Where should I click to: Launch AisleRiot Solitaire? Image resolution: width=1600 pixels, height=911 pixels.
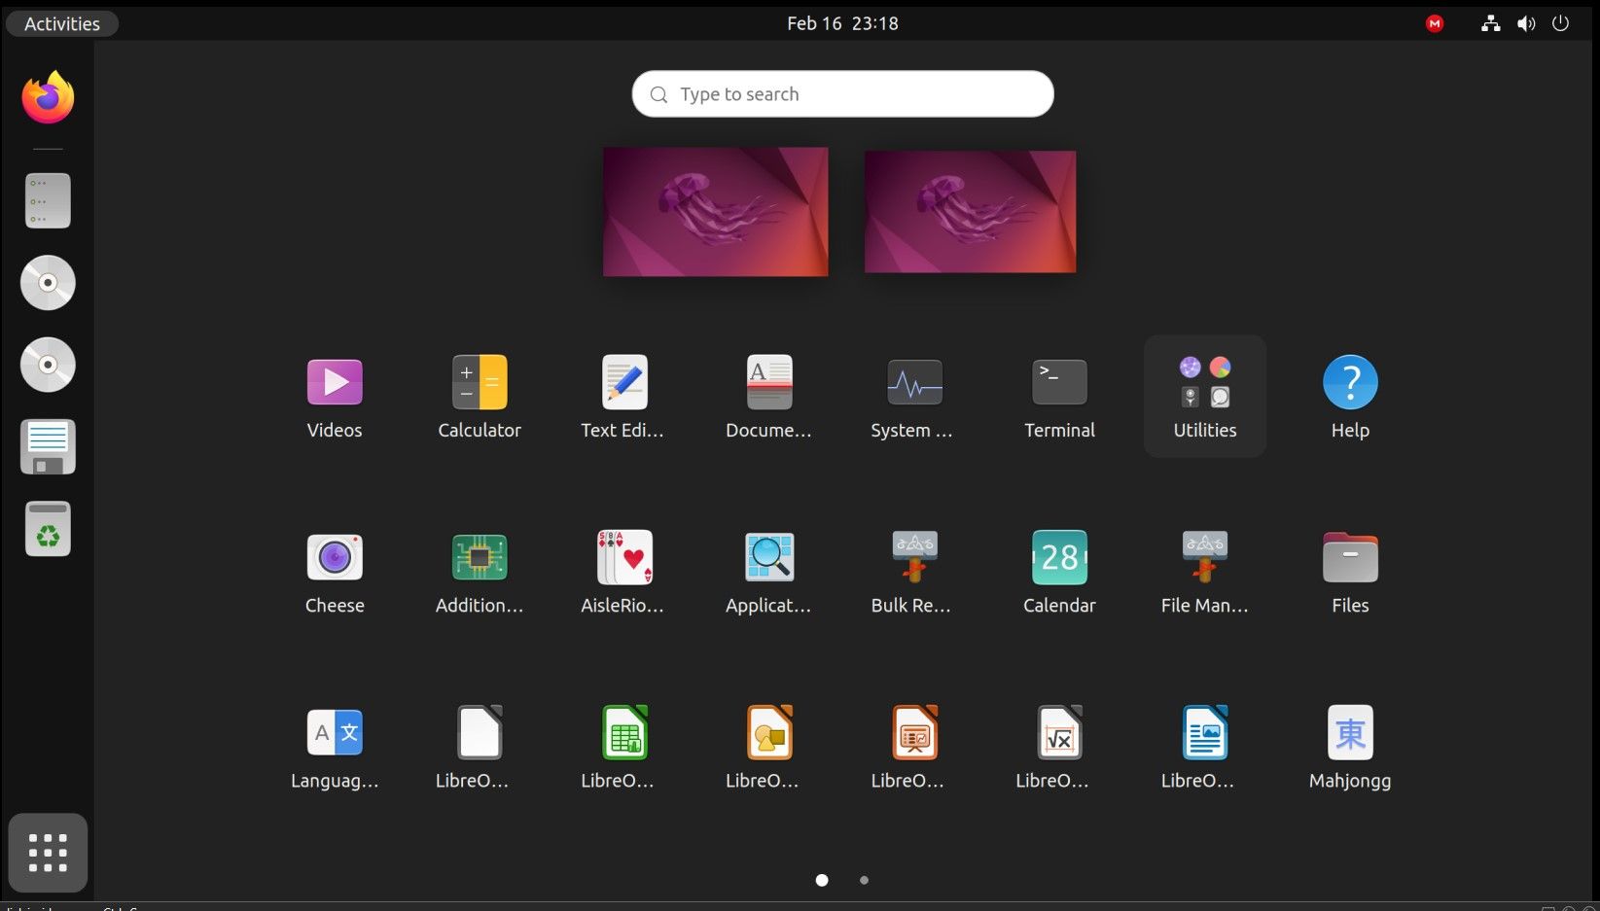pyautogui.click(x=623, y=557)
